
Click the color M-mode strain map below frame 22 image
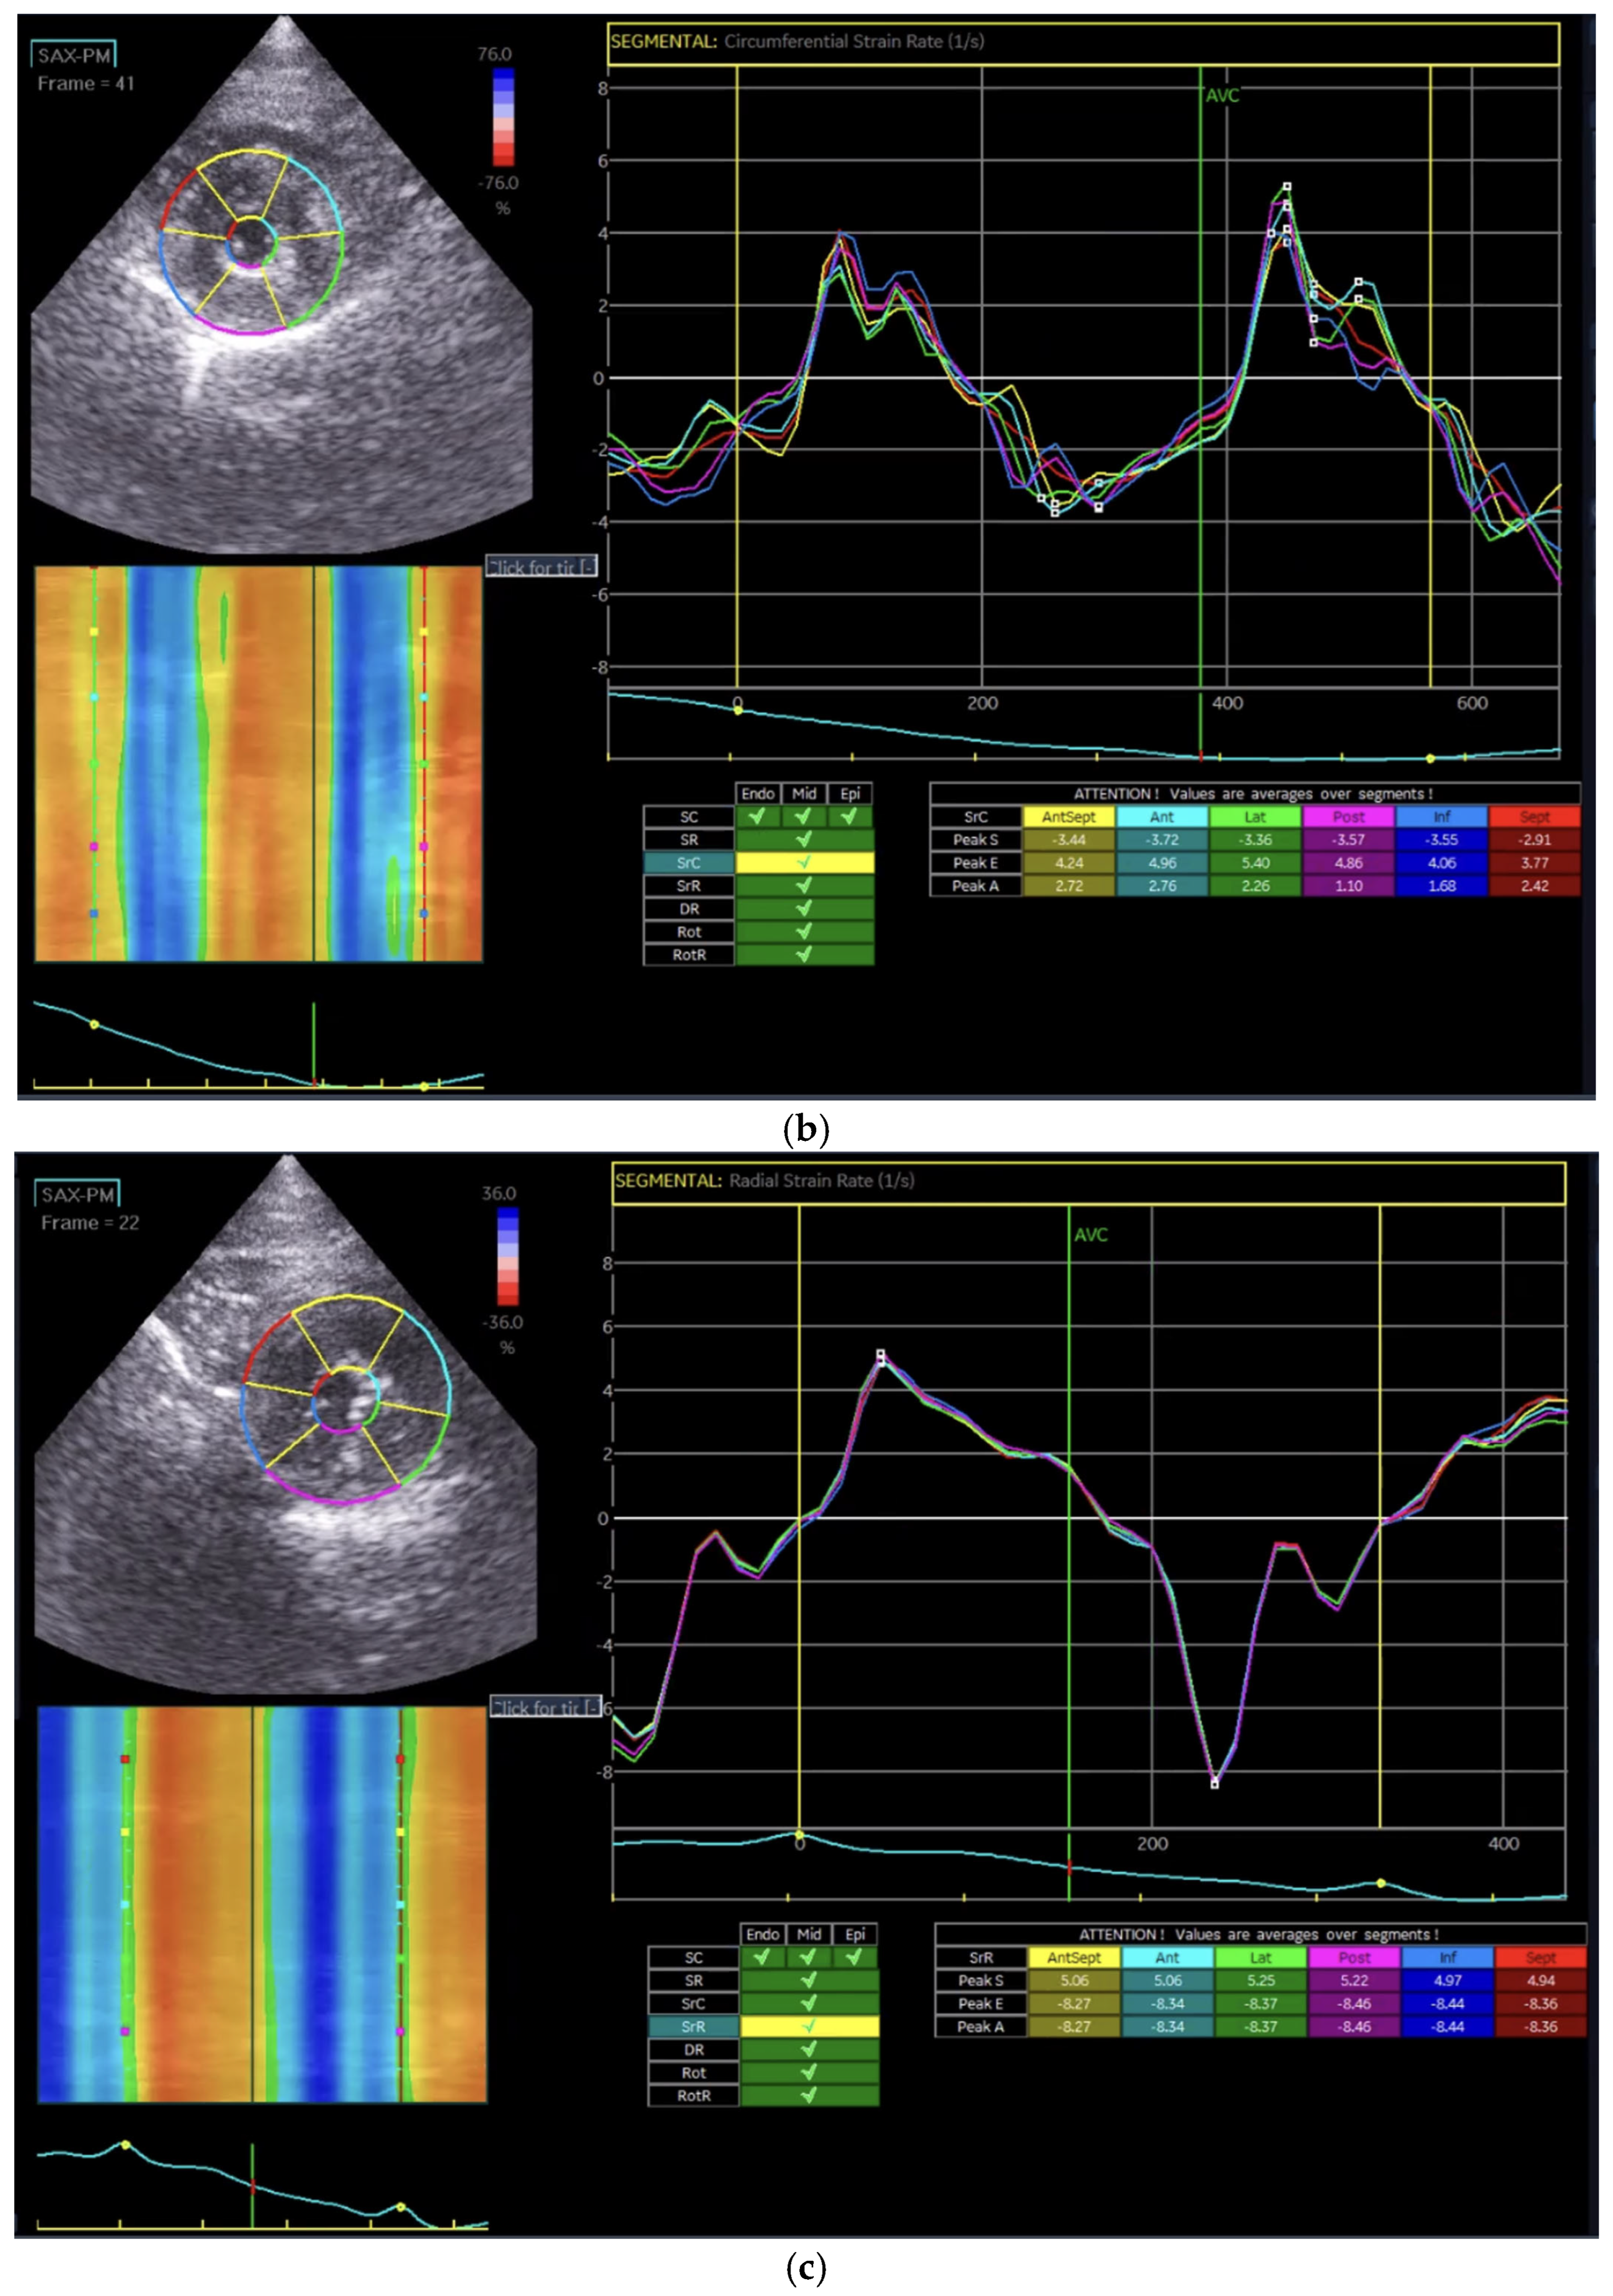click(262, 1904)
